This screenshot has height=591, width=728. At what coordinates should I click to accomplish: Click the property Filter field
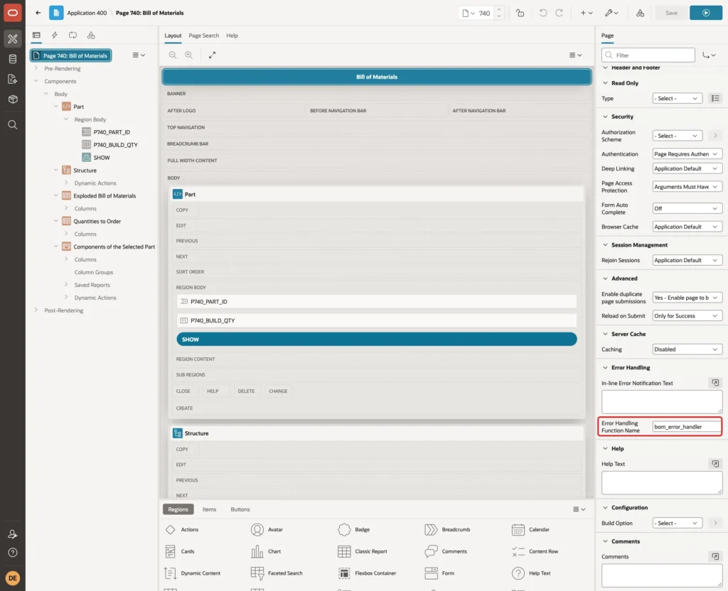point(648,55)
